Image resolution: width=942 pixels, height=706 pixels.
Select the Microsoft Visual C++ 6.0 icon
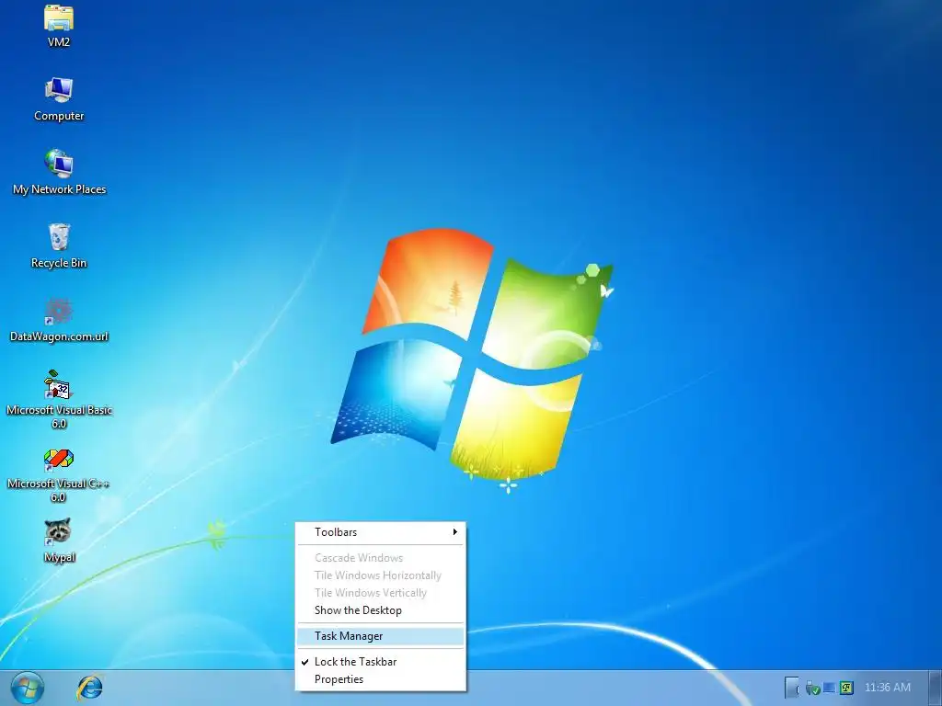[58, 460]
